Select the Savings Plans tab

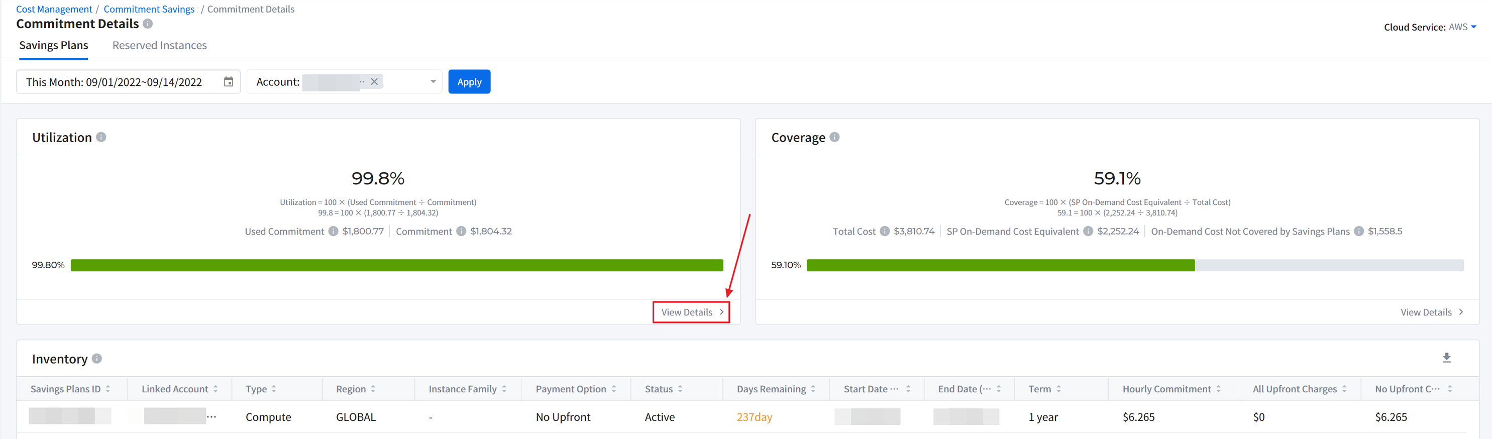pyautogui.click(x=53, y=45)
